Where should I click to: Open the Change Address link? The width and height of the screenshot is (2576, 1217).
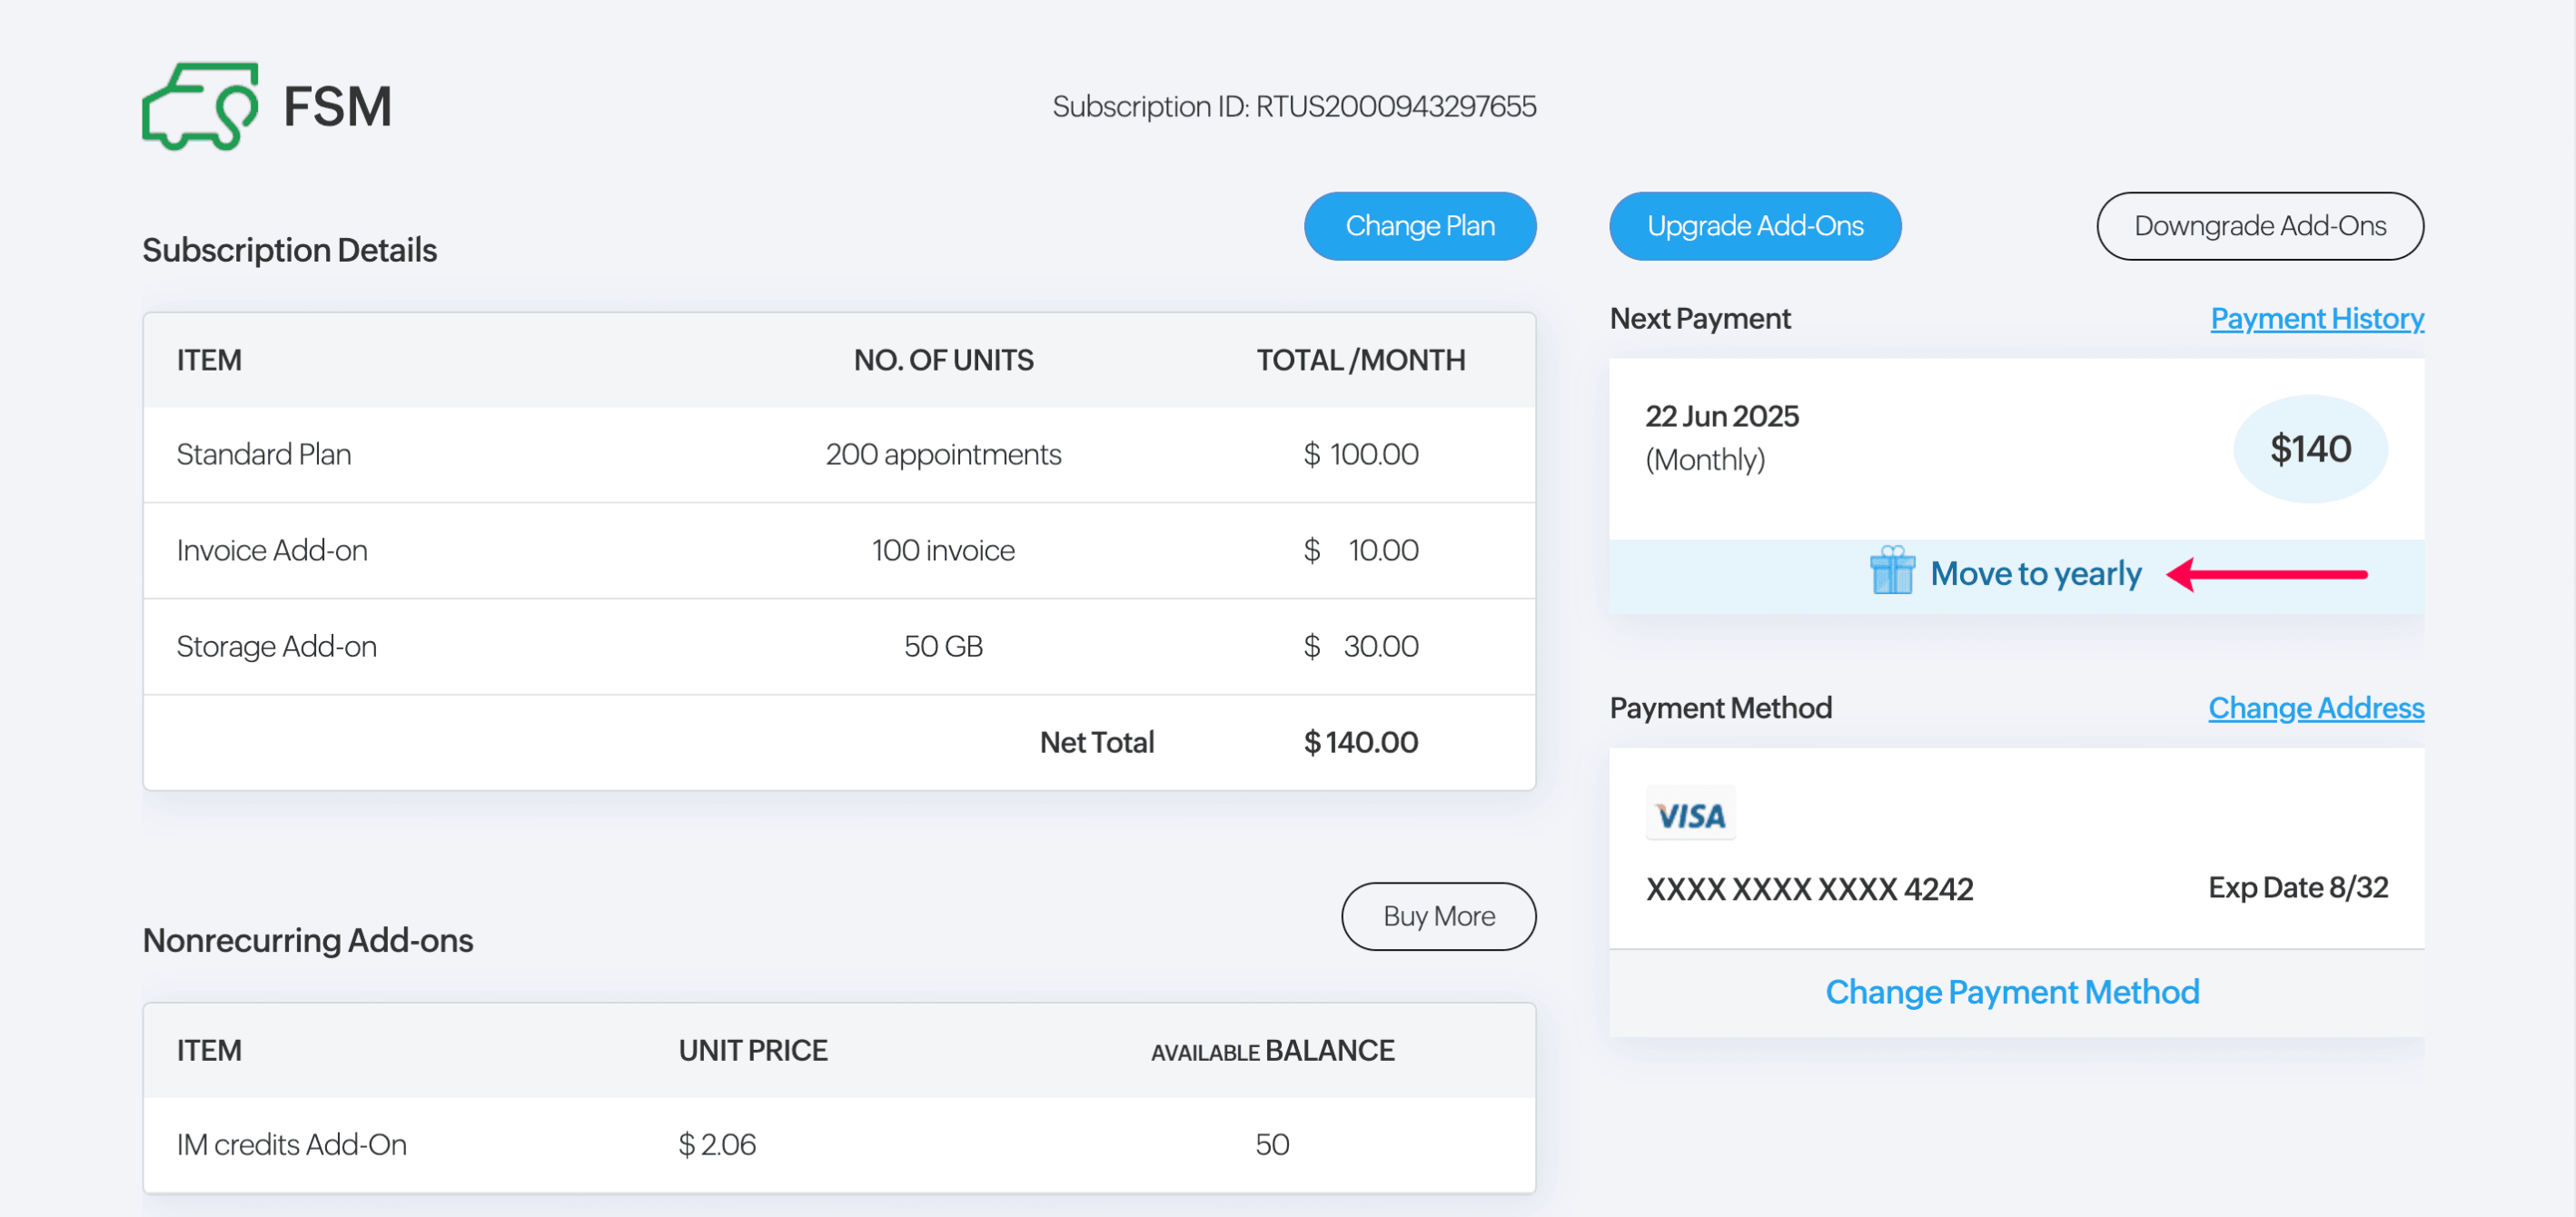2315,707
